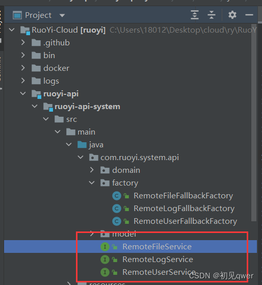This screenshot has height=285, width=262.
Task: Expand the .github folder
Action: coord(23,42)
